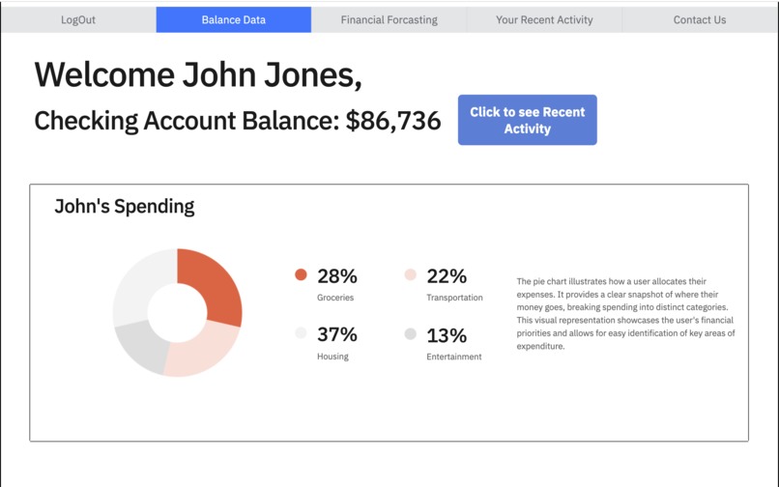Screen dimensions: 779x487
Task: Select the light pink Transportation legend dot
Action: point(411,274)
